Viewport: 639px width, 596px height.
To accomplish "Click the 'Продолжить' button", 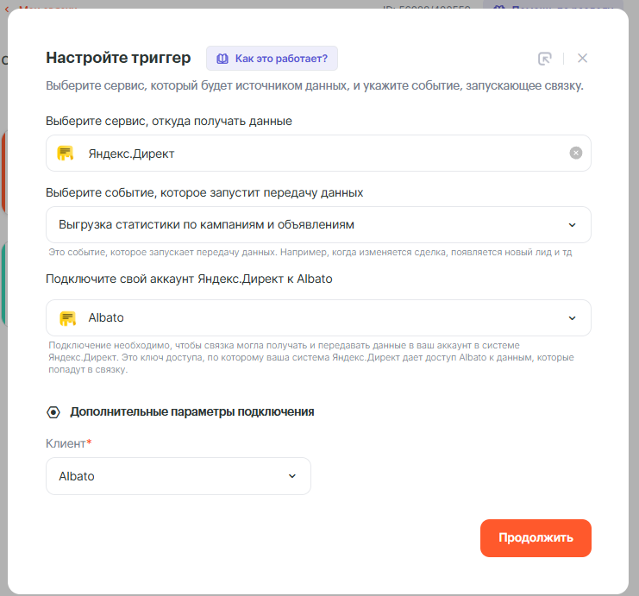I will pyautogui.click(x=536, y=538).
